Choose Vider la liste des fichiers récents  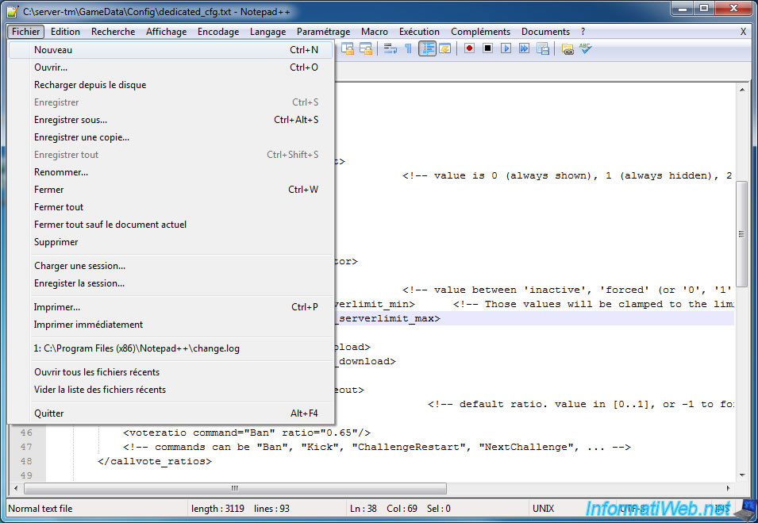[171, 390]
